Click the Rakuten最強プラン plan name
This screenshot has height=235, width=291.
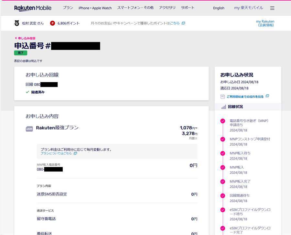[x=57, y=128]
